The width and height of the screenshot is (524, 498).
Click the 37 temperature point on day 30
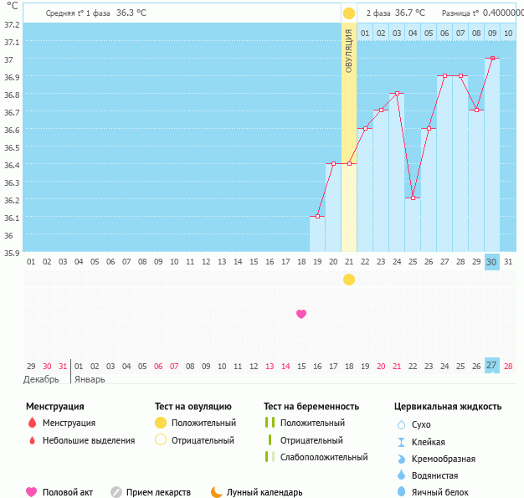[492, 59]
